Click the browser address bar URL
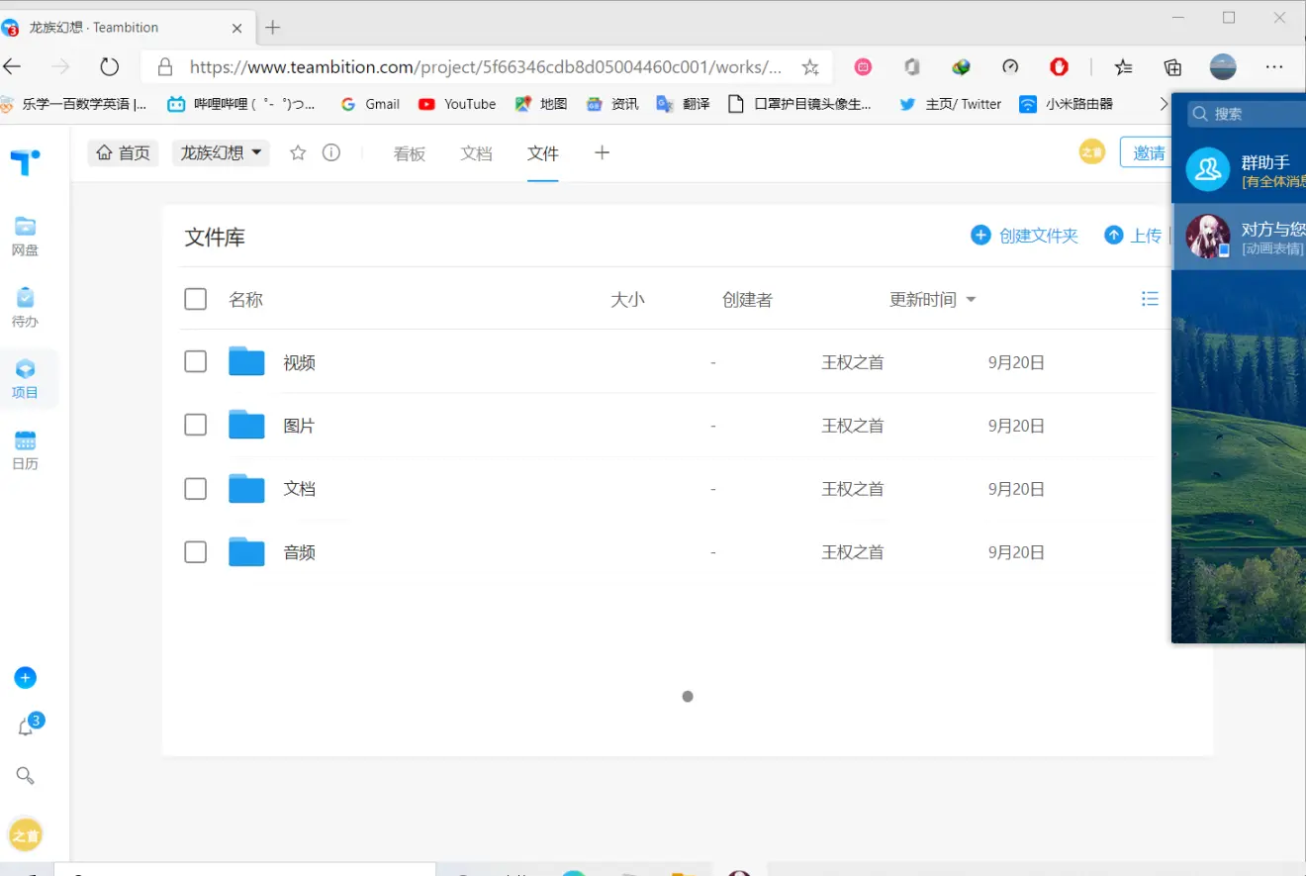The height and width of the screenshot is (876, 1306). pos(485,67)
